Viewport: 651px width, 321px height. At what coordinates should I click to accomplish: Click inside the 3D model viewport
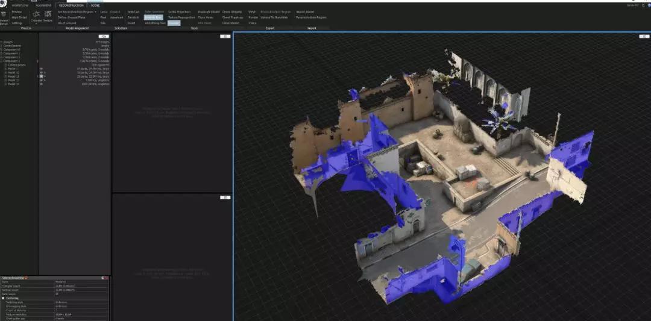[x=442, y=176]
